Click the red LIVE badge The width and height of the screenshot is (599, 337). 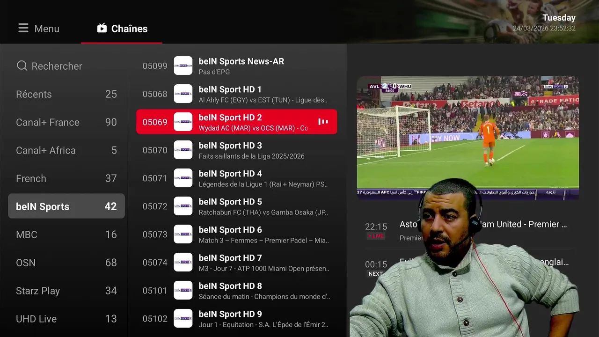pos(376,236)
